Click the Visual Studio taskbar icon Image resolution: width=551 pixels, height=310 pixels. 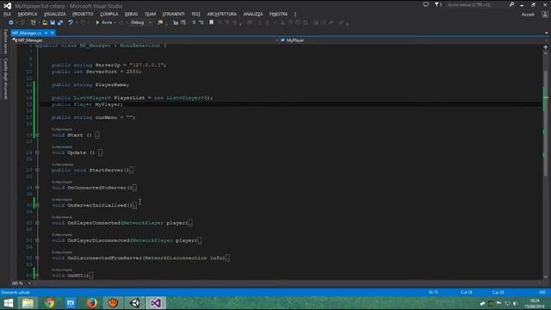pyautogui.click(x=156, y=303)
